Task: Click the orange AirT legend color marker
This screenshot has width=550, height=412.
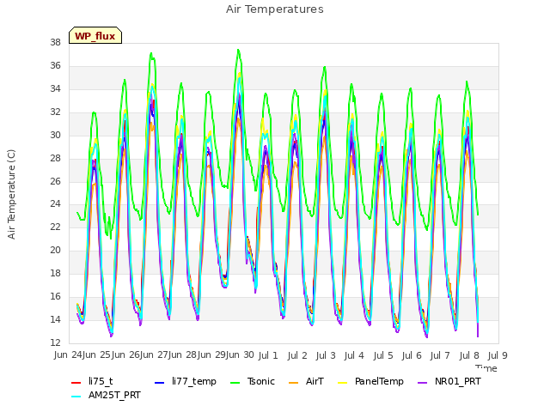Action: click(x=294, y=383)
